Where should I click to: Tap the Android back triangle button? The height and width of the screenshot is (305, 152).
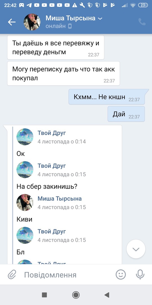pyautogui.click(x=107, y=295)
